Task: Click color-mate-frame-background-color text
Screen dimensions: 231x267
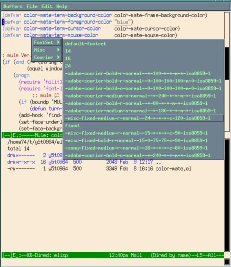Action: pos(159,15)
